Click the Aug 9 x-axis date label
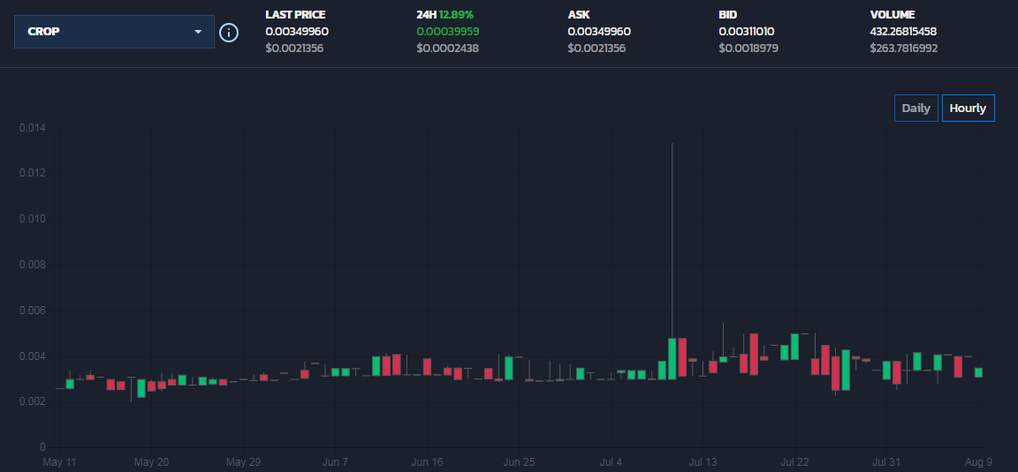Screen dimensions: 1018x472 [x=979, y=462]
